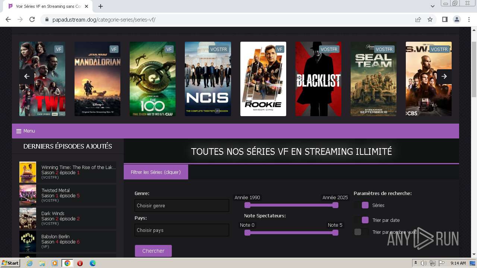Open Dark Winds Saison 2 épisode 2

[68, 218]
